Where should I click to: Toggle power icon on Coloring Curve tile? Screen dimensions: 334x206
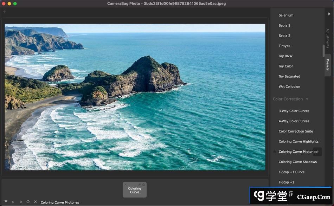[x=143, y=185]
